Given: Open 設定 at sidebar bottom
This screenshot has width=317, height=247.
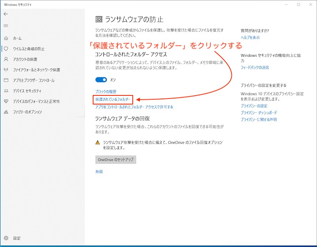Looking at the screenshot, I should click(17, 238).
